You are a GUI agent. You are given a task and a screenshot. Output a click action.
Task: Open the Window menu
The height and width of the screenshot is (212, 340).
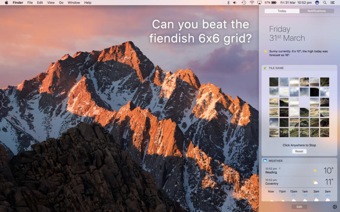click(x=74, y=3)
